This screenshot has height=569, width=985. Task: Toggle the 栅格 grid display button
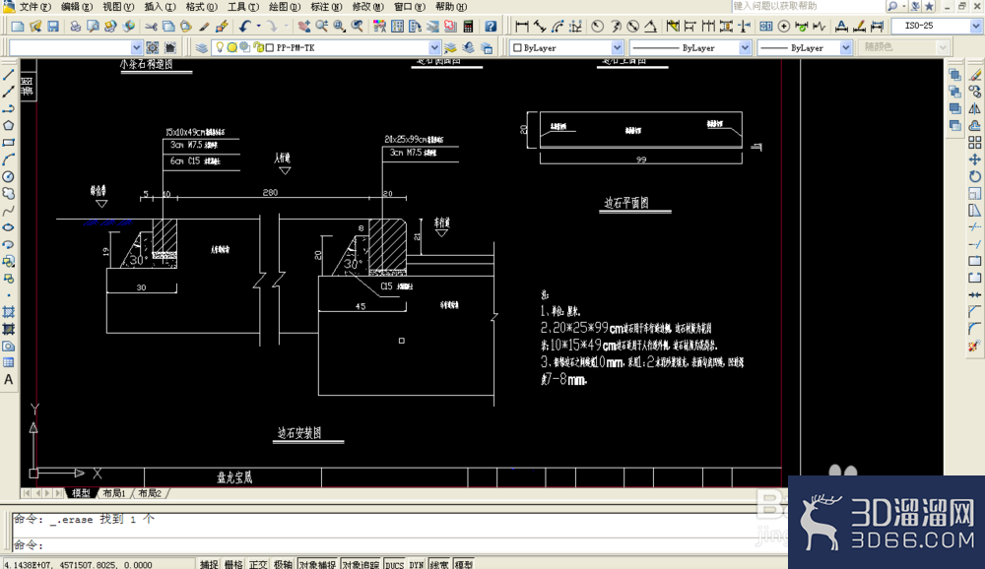click(233, 564)
